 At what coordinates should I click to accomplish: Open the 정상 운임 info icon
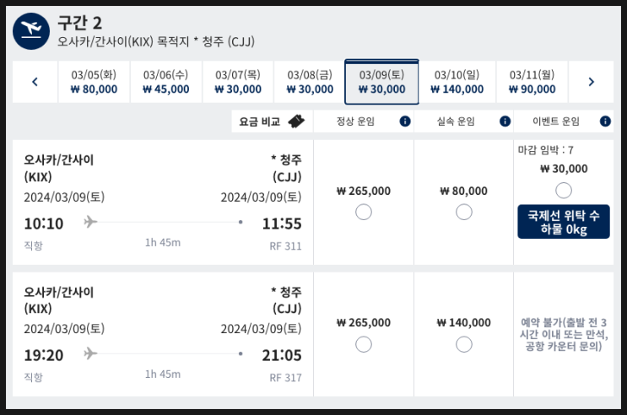tap(405, 121)
